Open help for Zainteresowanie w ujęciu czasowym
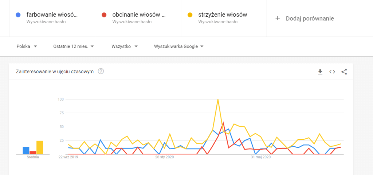The height and width of the screenshot is (175, 373). pyautogui.click(x=101, y=72)
